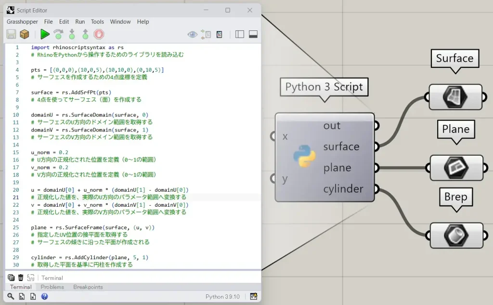This screenshot has height=305, width=493.
Task: Click code line 'surface = rs.AddSrfPt(pts)'
Action: click(x=71, y=93)
